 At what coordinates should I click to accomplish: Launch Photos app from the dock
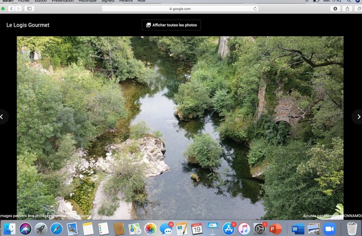click(150, 229)
